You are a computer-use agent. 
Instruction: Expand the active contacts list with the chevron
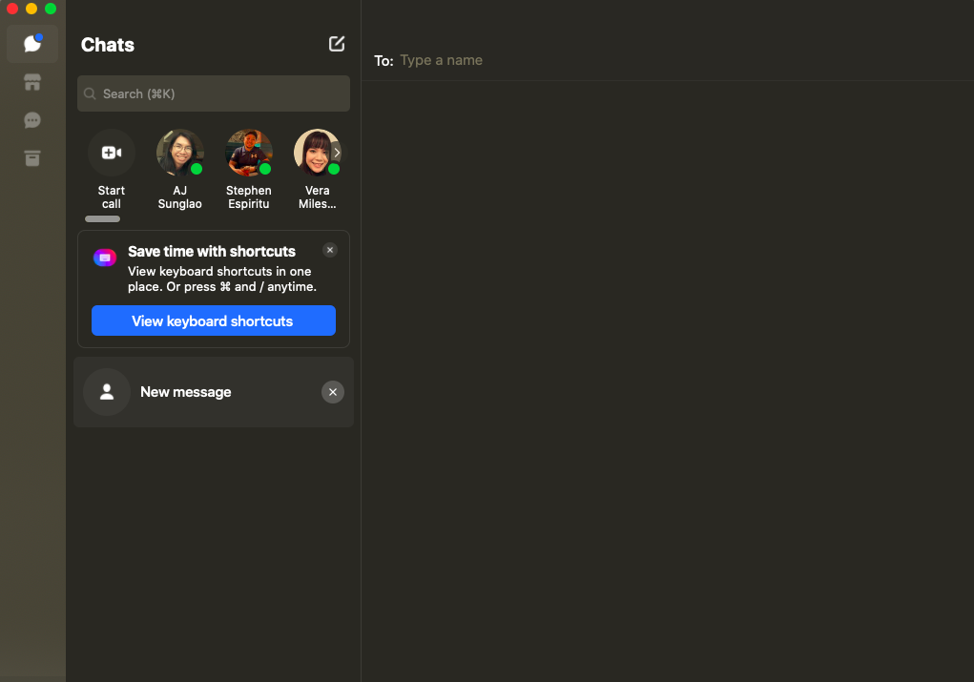coord(336,153)
